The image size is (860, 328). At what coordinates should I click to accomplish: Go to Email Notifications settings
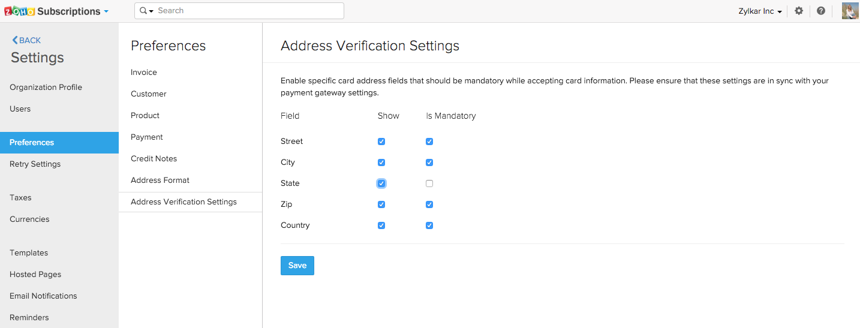(x=43, y=296)
